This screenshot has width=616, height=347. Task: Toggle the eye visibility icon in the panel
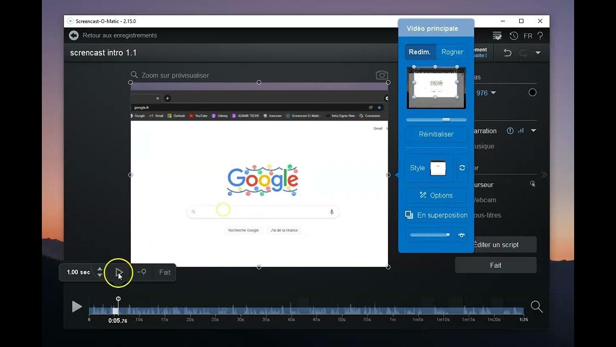[x=462, y=235]
